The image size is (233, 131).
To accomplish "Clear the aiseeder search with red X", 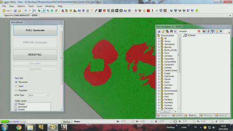I will 199,31.
